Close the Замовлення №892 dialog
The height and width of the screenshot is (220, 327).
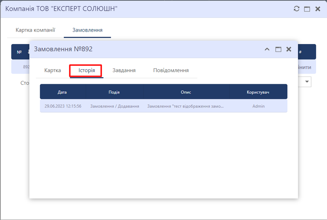(x=289, y=49)
